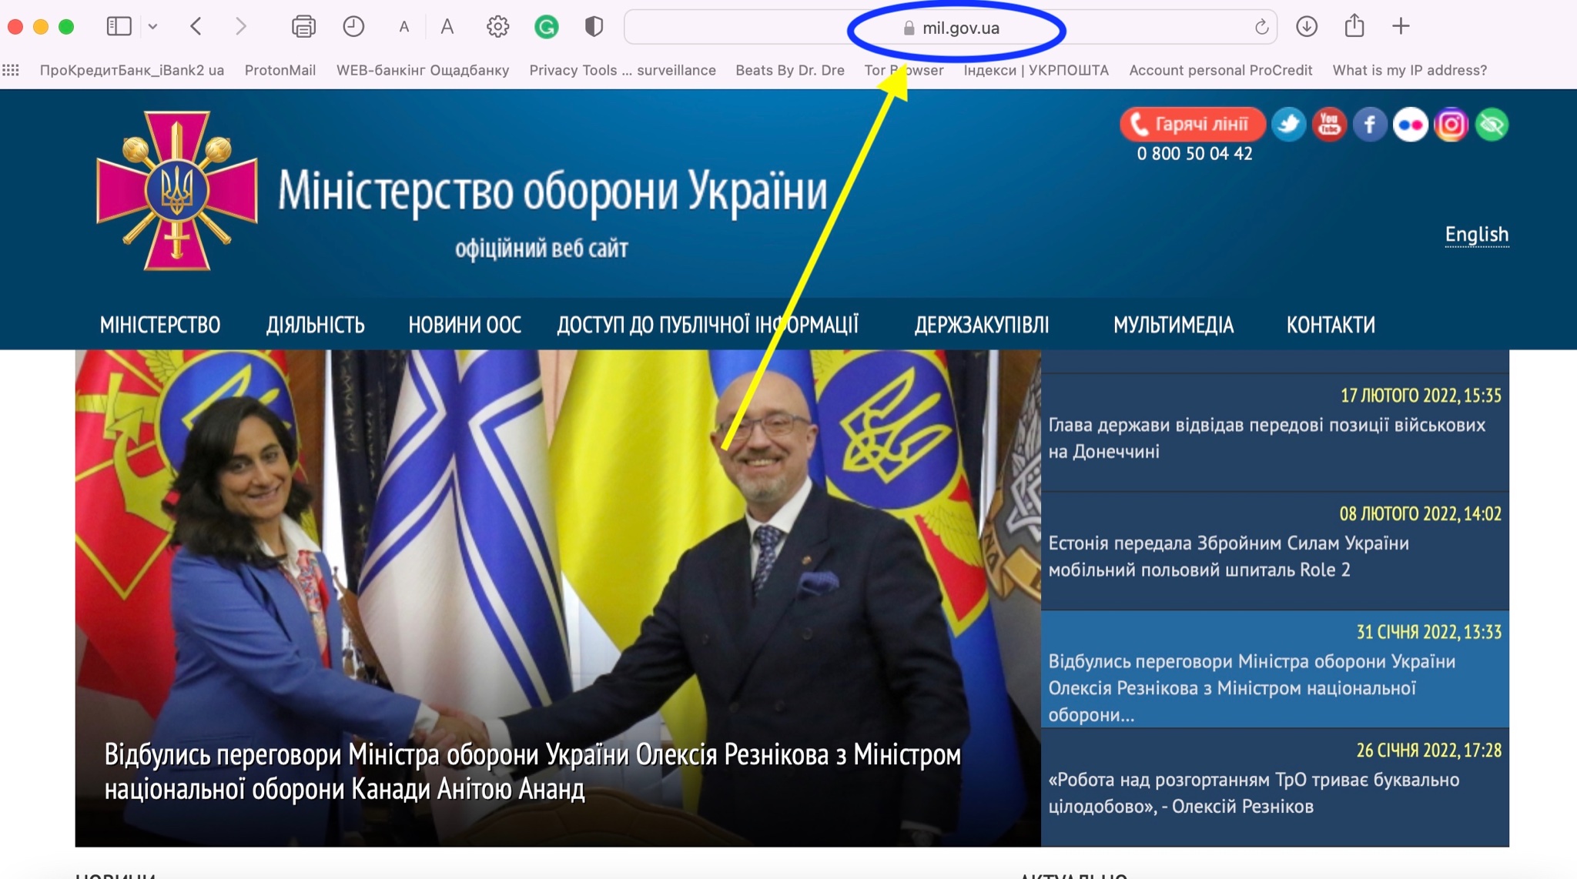Show browsing history clock icon

point(353,27)
